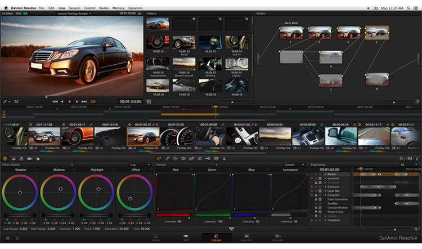
Task: Open the Session menu
Action: [74, 8]
